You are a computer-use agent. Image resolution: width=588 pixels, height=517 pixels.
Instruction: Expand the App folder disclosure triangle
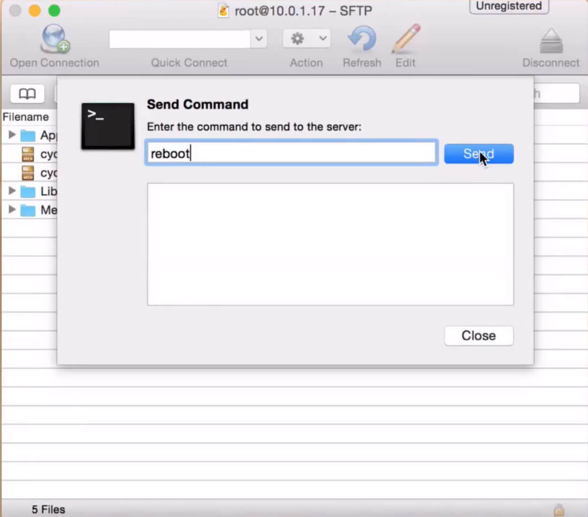click(x=12, y=135)
